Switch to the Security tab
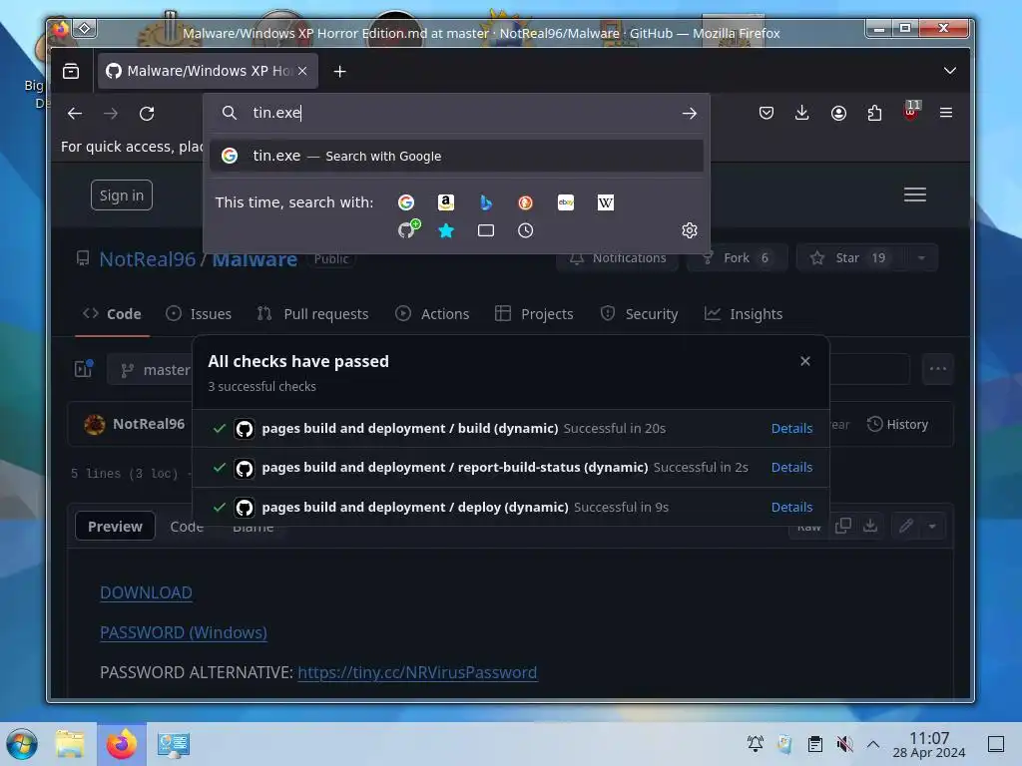1022x766 pixels. click(639, 314)
